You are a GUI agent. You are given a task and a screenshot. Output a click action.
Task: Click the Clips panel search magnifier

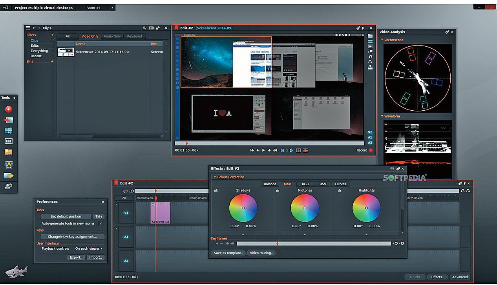144,28
